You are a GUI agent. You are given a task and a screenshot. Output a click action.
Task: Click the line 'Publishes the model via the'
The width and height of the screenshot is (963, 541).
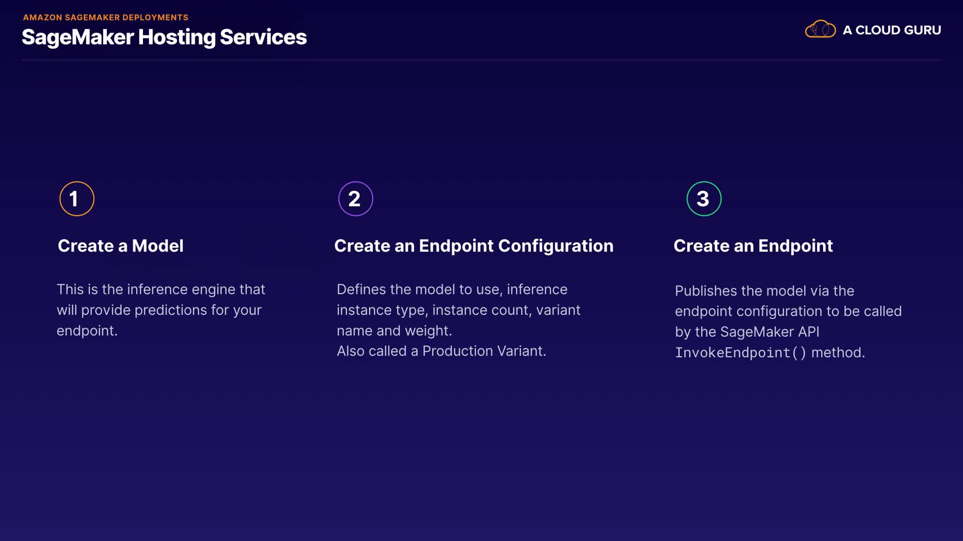coord(764,291)
